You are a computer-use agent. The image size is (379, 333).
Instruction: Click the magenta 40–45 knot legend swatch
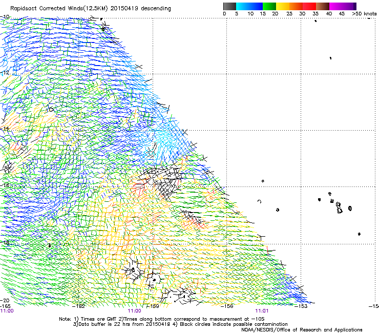336,6
